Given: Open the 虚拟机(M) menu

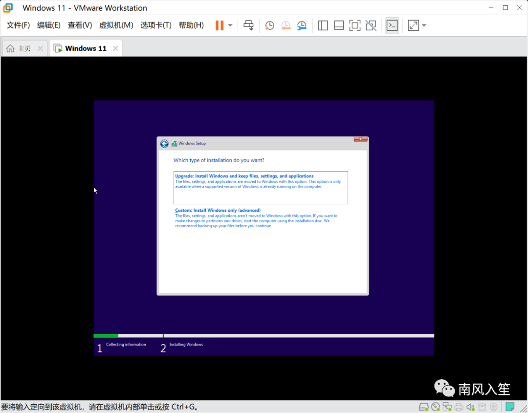Looking at the screenshot, I should (116, 25).
